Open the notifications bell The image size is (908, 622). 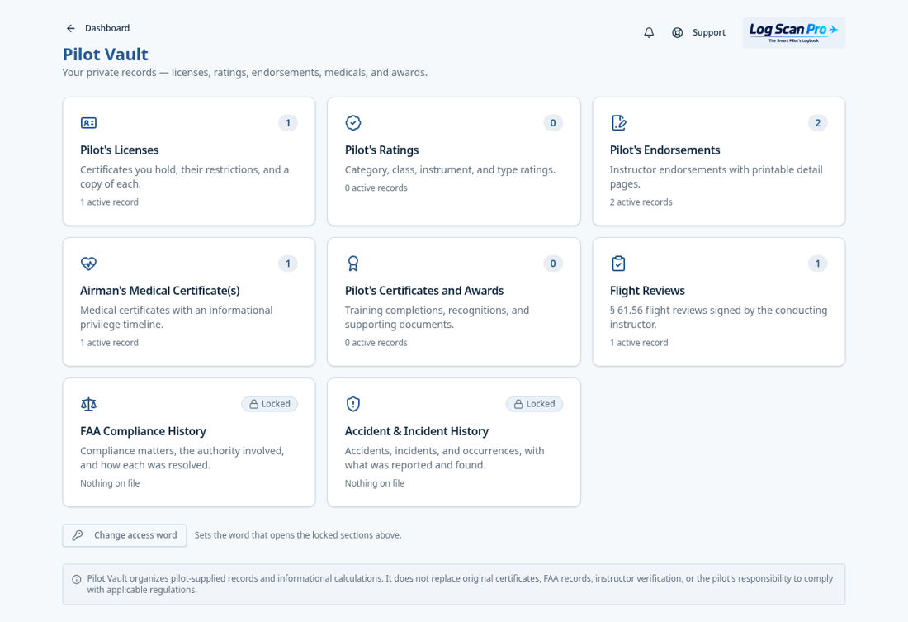[x=649, y=32]
